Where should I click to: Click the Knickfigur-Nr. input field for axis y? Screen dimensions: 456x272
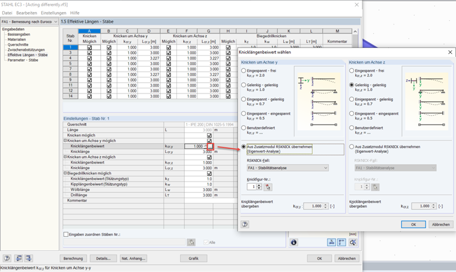point(252,187)
